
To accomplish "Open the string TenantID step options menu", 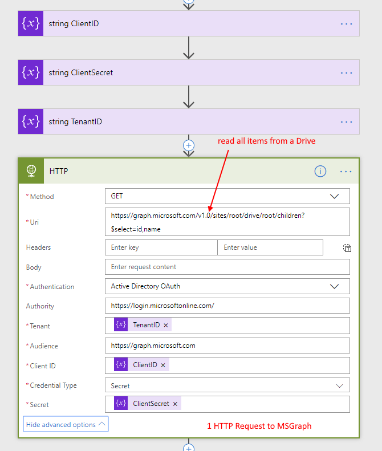I will 346,121.
